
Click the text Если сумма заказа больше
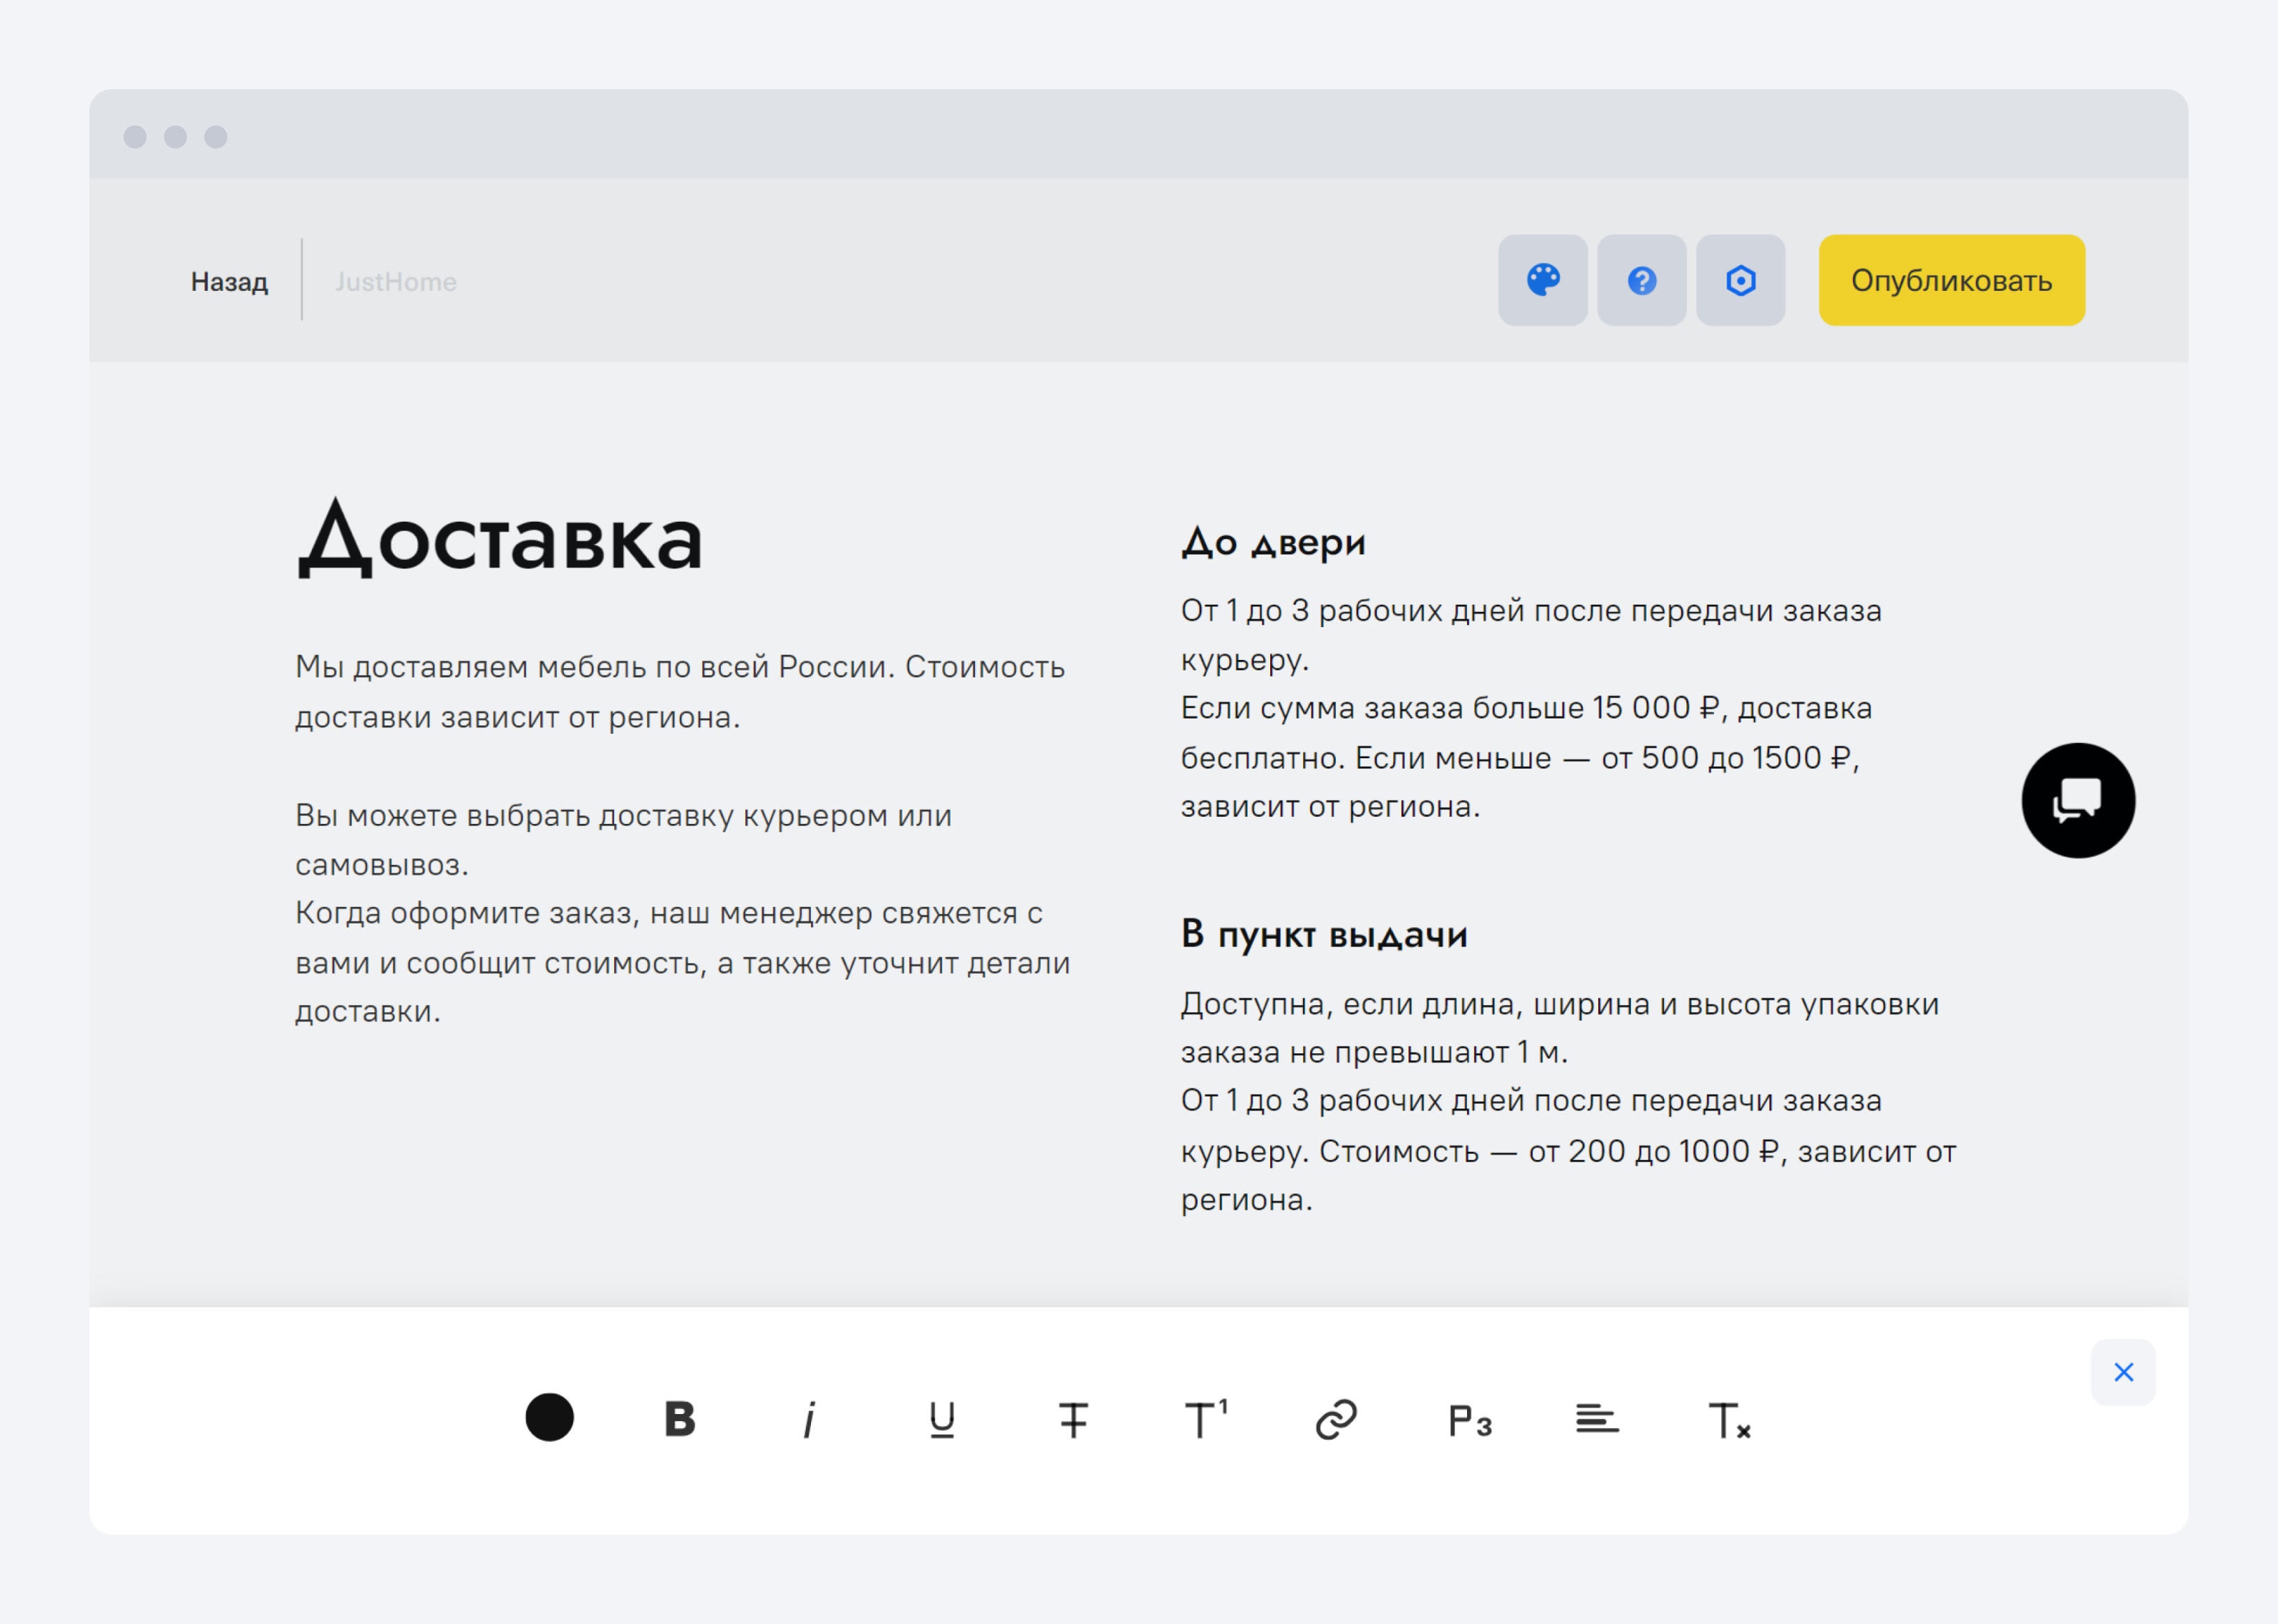click(x=1526, y=757)
